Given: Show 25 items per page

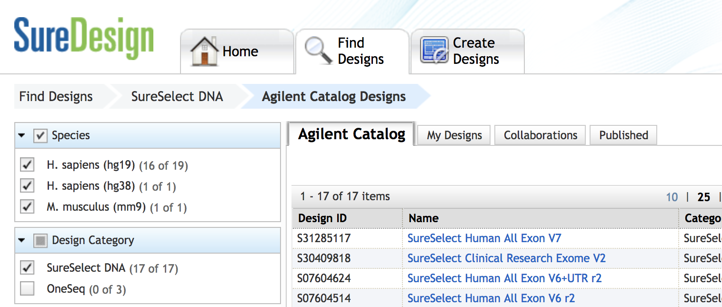Looking at the screenshot, I should click(x=704, y=197).
